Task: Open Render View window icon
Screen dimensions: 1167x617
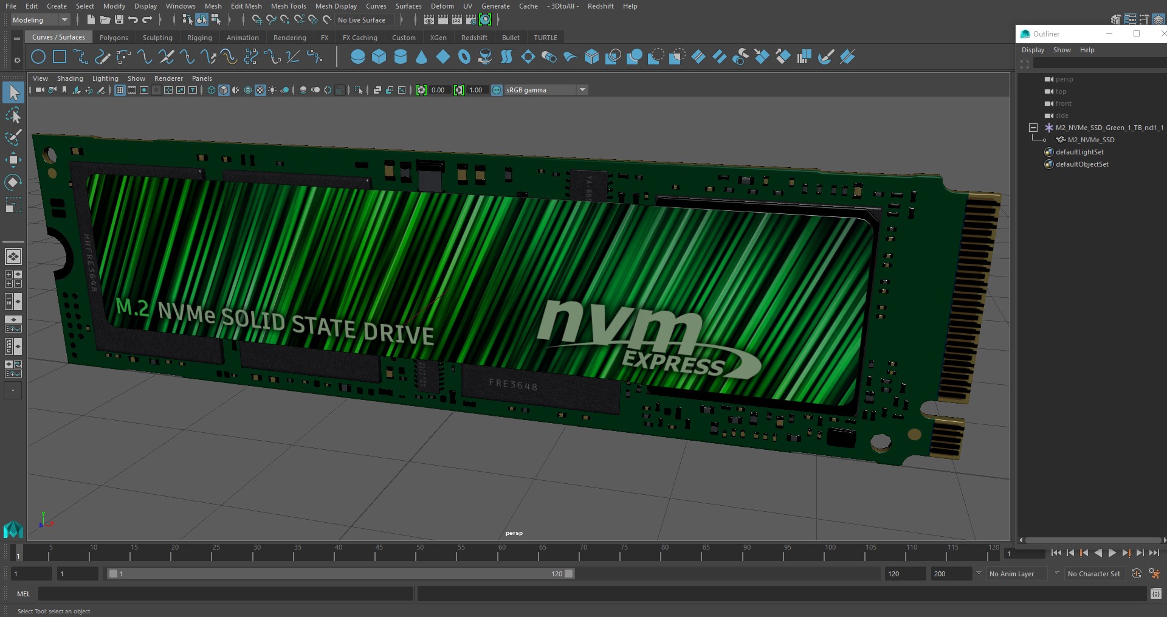Action: (429, 20)
